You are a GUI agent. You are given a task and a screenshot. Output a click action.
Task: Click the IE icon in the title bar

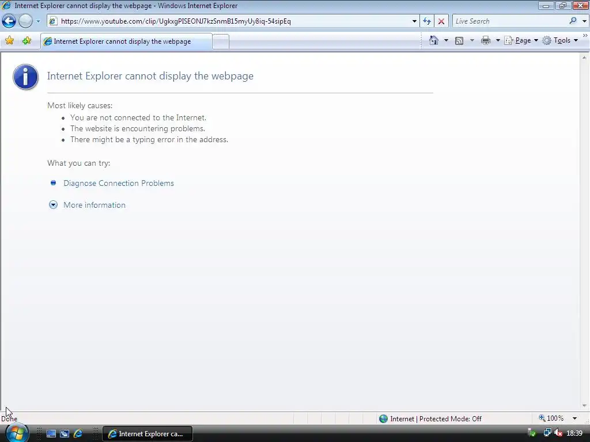pos(6,5)
